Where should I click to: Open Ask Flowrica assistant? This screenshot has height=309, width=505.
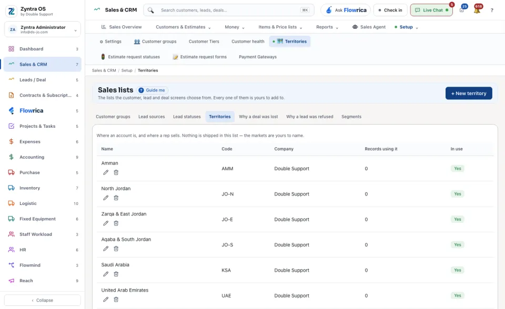[x=346, y=11]
